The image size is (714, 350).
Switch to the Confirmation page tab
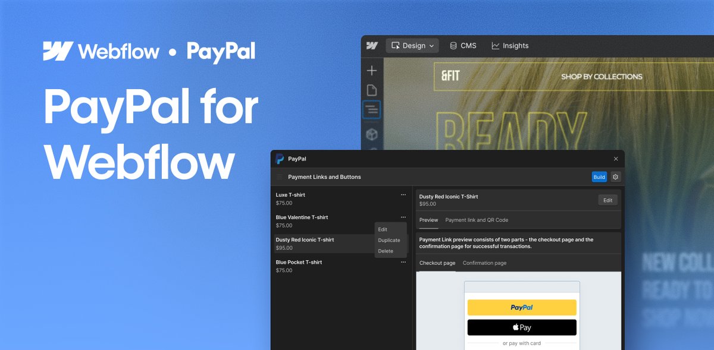(485, 263)
